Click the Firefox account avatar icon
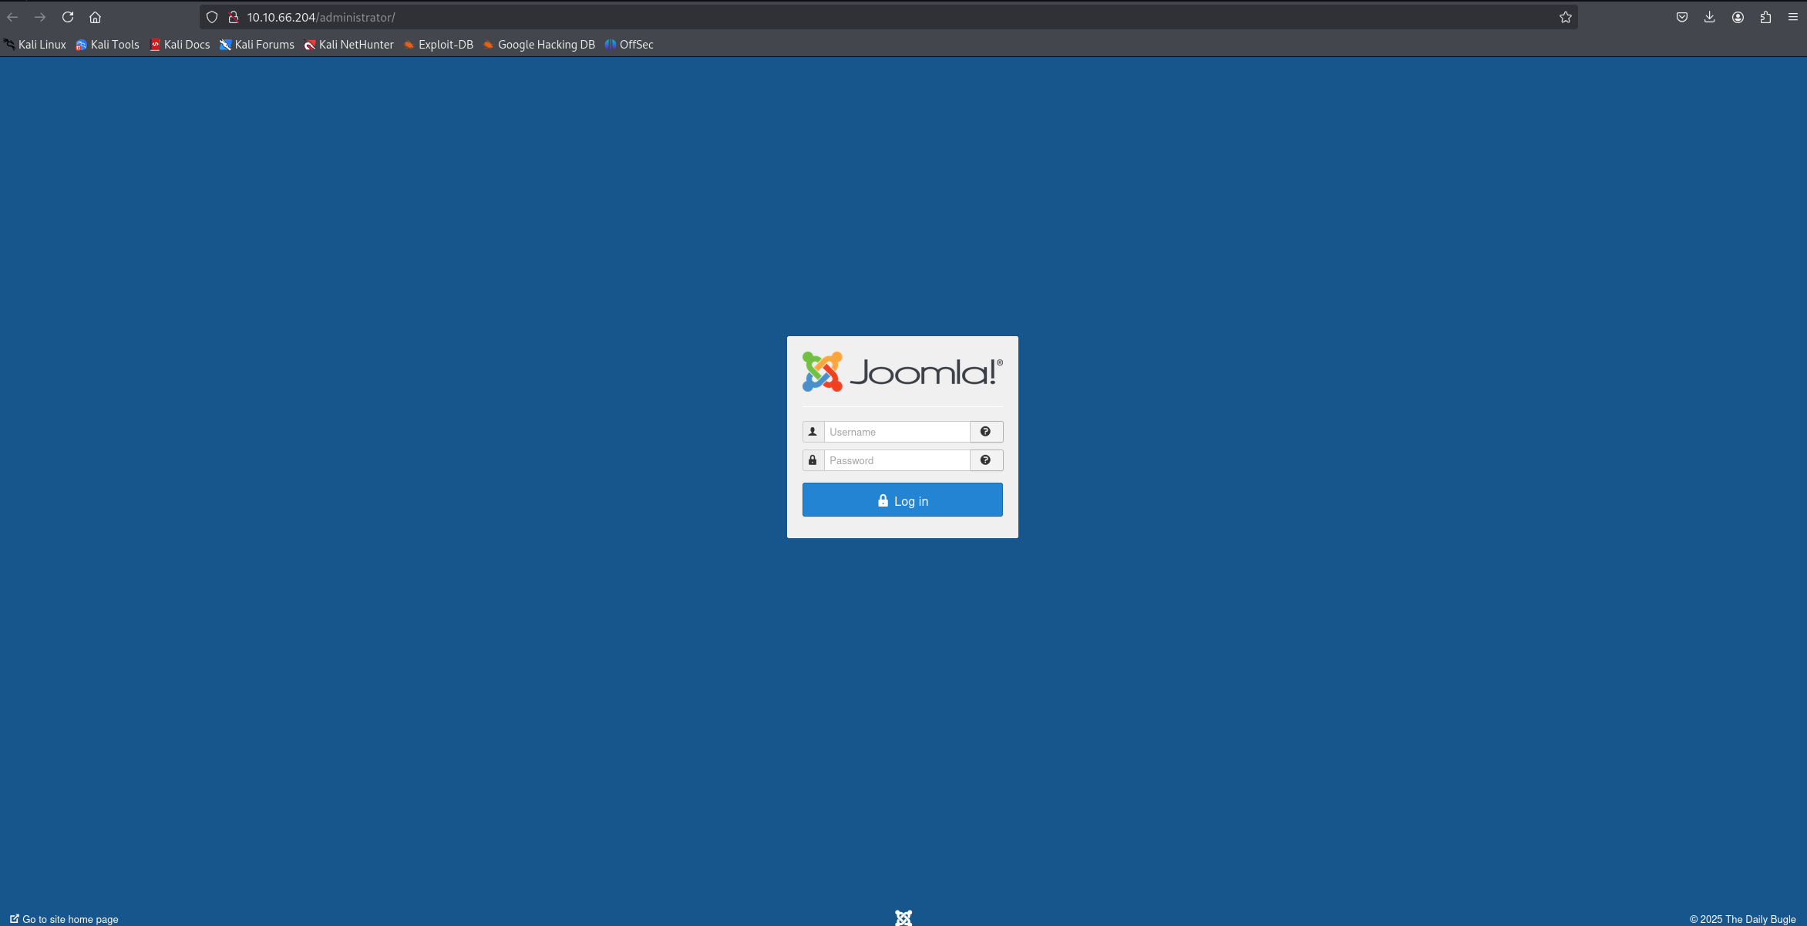Screen dimensions: 1807x926 point(1738,17)
